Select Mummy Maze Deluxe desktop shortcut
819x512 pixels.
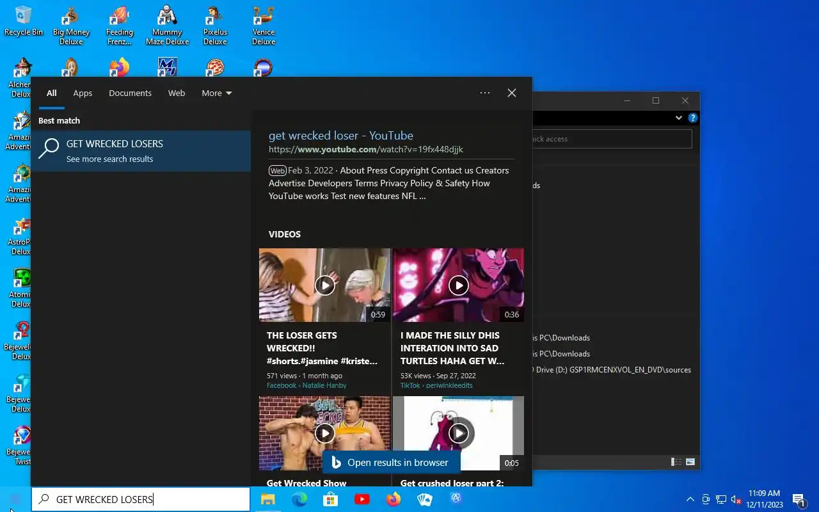click(167, 26)
